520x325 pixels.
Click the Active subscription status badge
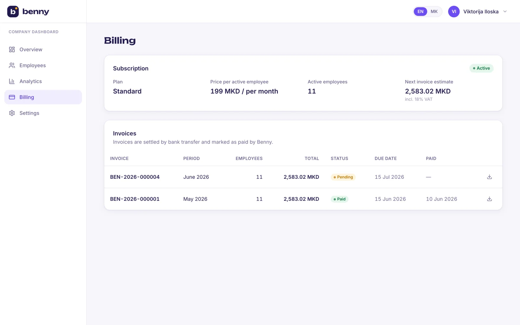click(x=481, y=68)
